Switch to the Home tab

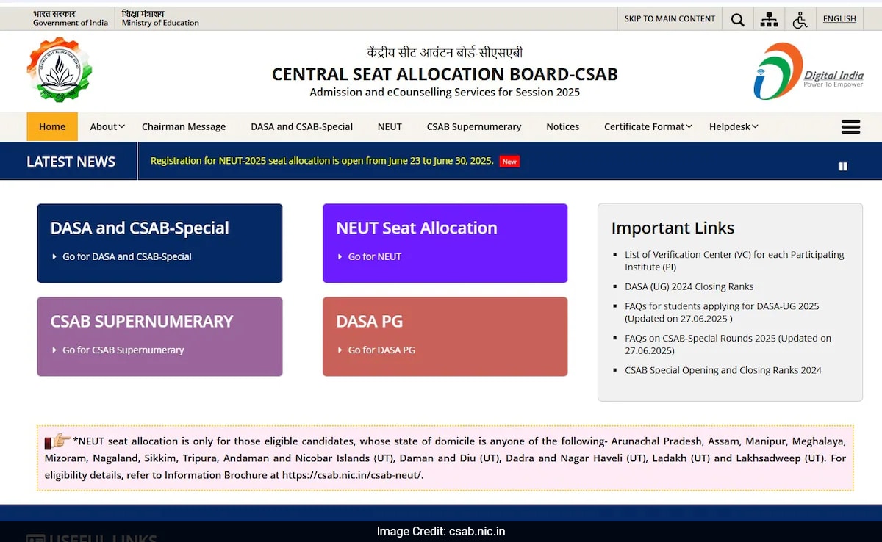point(51,126)
